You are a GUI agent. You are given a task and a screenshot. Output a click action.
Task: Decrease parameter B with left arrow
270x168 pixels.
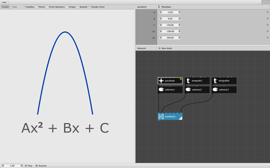(x=161, y=19)
